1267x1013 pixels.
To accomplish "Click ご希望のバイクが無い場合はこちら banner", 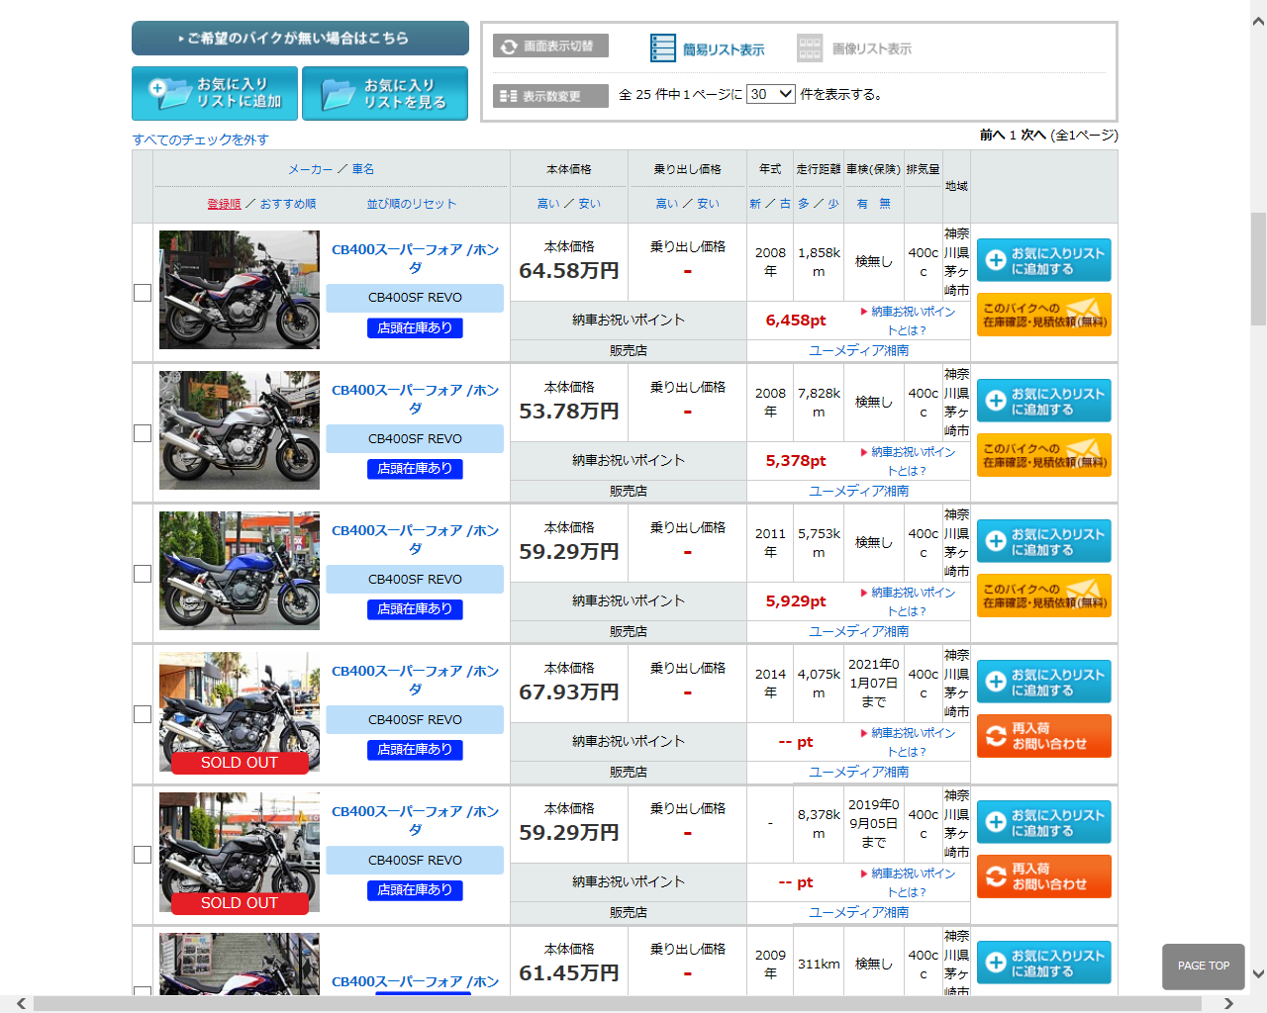I will pyautogui.click(x=300, y=38).
